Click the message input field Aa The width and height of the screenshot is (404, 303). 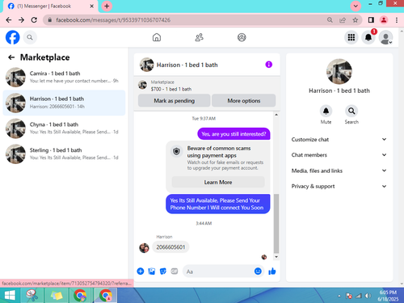tap(218, 271)
